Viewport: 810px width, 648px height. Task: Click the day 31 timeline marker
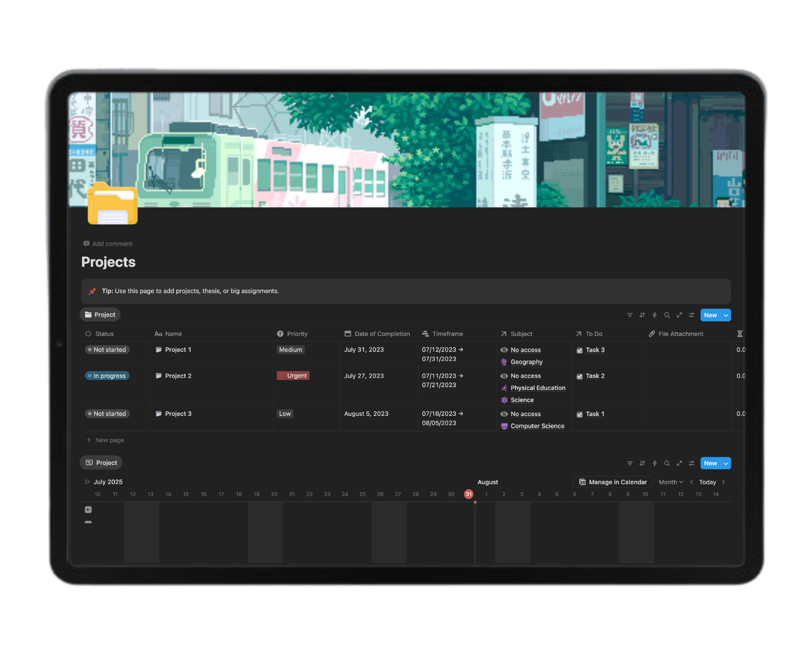point(469,494)
